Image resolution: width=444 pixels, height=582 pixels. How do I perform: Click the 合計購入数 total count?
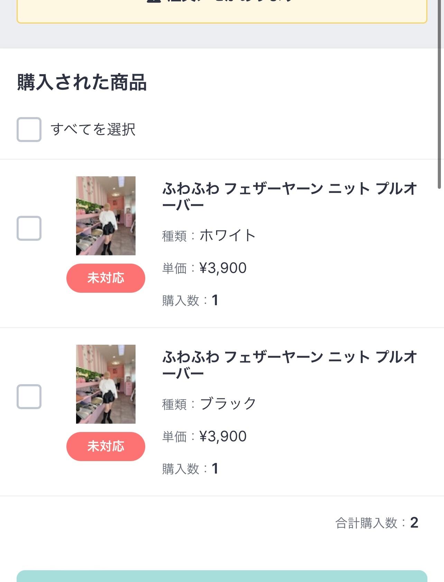coord(414,523)
